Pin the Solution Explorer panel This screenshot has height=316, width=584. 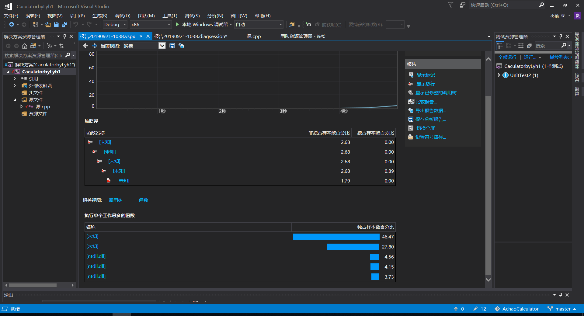(64, 36)
